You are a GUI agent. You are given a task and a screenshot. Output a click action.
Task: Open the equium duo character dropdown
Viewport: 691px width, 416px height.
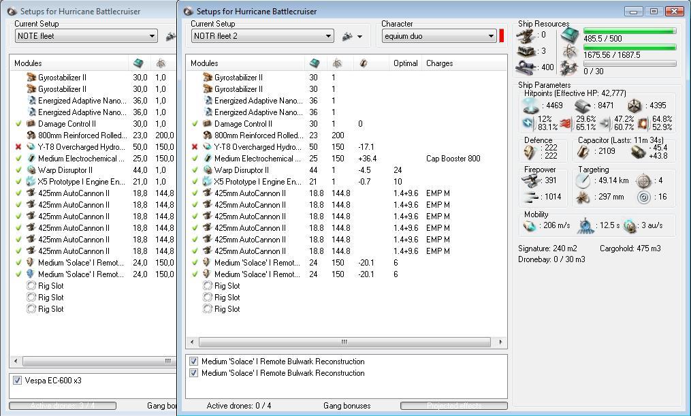492,36
